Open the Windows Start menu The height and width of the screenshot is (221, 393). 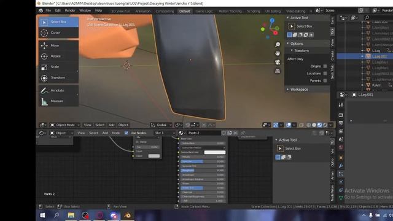click(42, 215)
